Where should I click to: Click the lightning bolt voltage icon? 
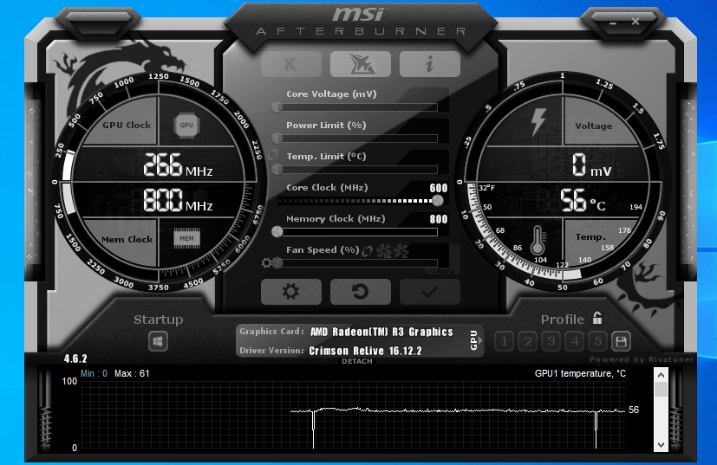point(538,122)
